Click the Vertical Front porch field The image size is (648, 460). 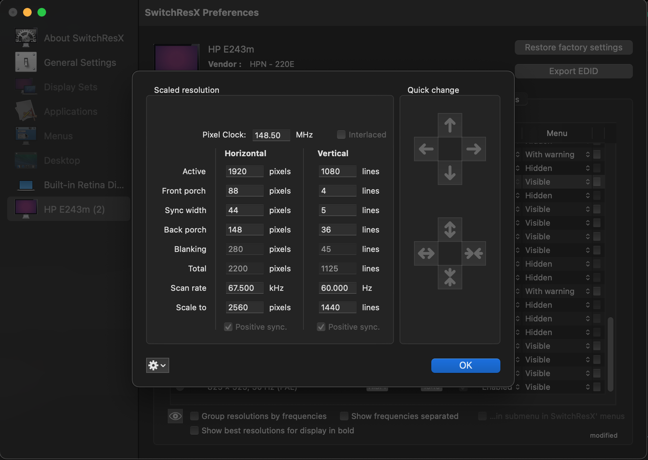pyautogui.click(x=337, y=191)
